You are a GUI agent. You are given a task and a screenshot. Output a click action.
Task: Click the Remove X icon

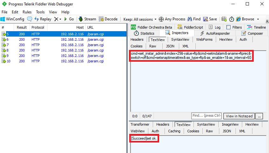(x=56, y=19)
